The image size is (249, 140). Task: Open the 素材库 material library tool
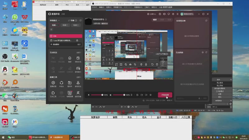(70, 84)
